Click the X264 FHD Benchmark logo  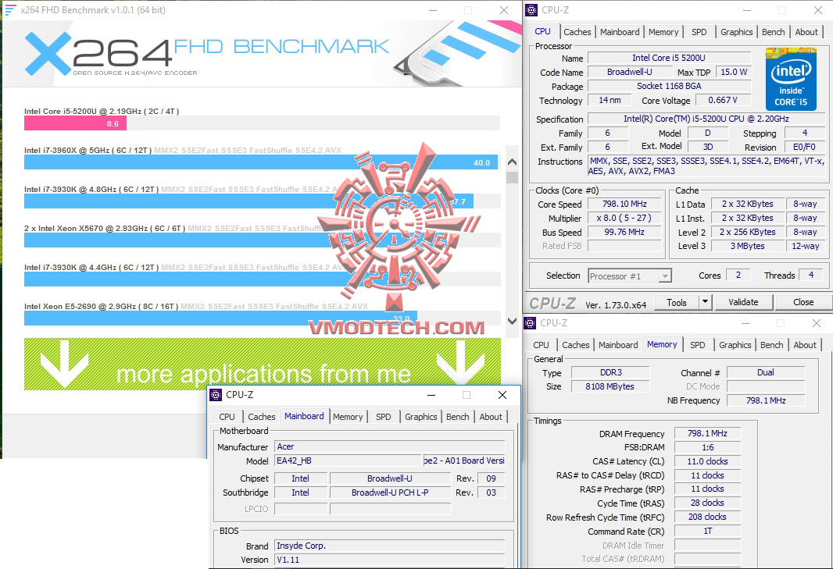[206, 54]
